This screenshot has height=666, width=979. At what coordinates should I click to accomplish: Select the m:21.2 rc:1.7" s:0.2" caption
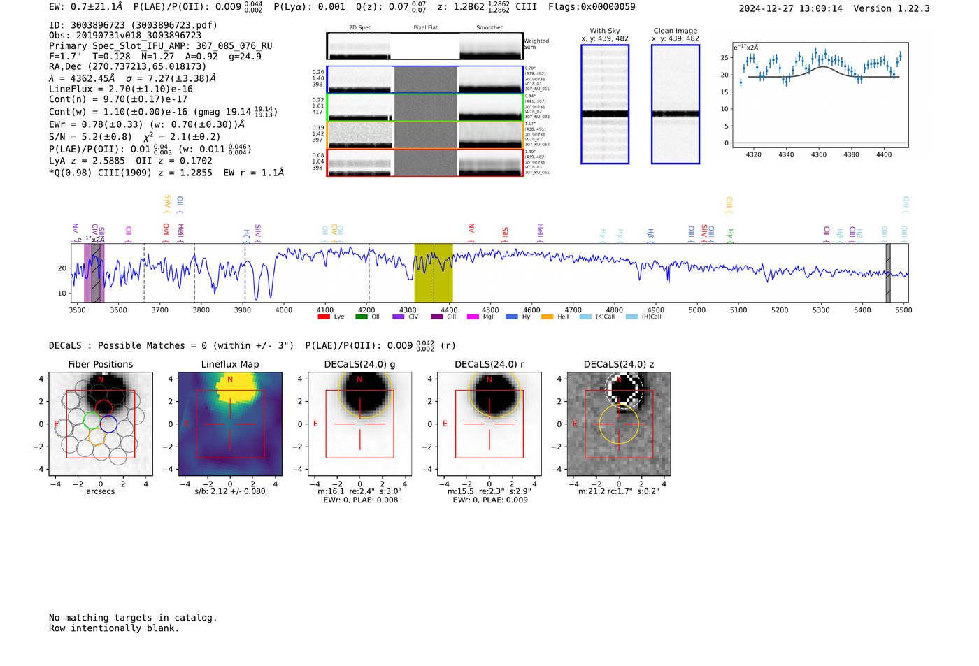click(618, 491)
